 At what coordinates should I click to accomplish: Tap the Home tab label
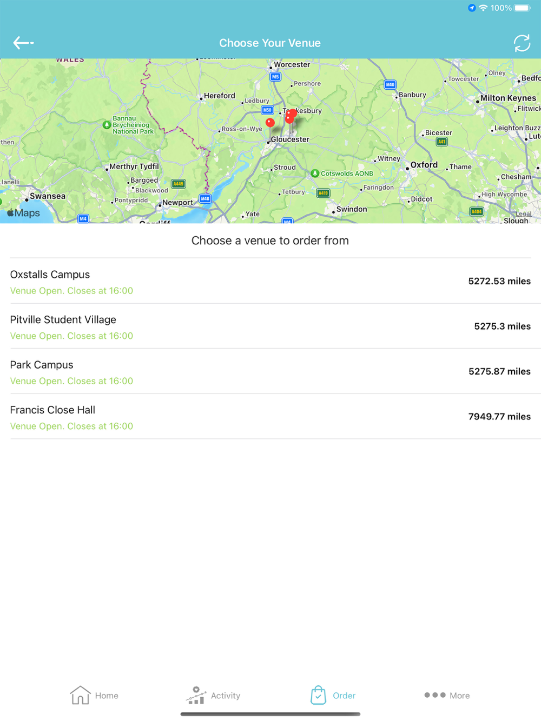tap(107, 696)
